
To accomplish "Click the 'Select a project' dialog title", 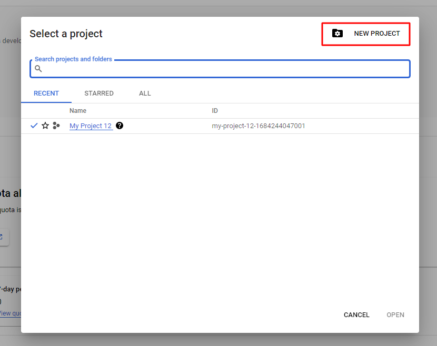I will [x=66, y=34].
